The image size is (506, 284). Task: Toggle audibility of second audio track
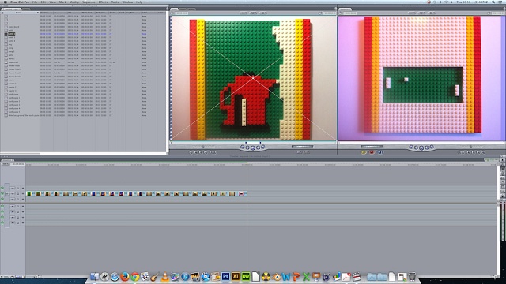point(2,212)
